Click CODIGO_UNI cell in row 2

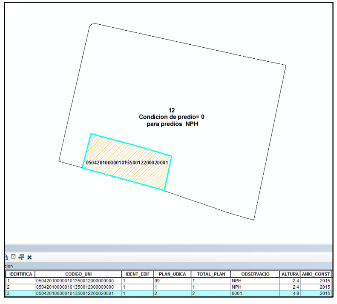[78, 287]
